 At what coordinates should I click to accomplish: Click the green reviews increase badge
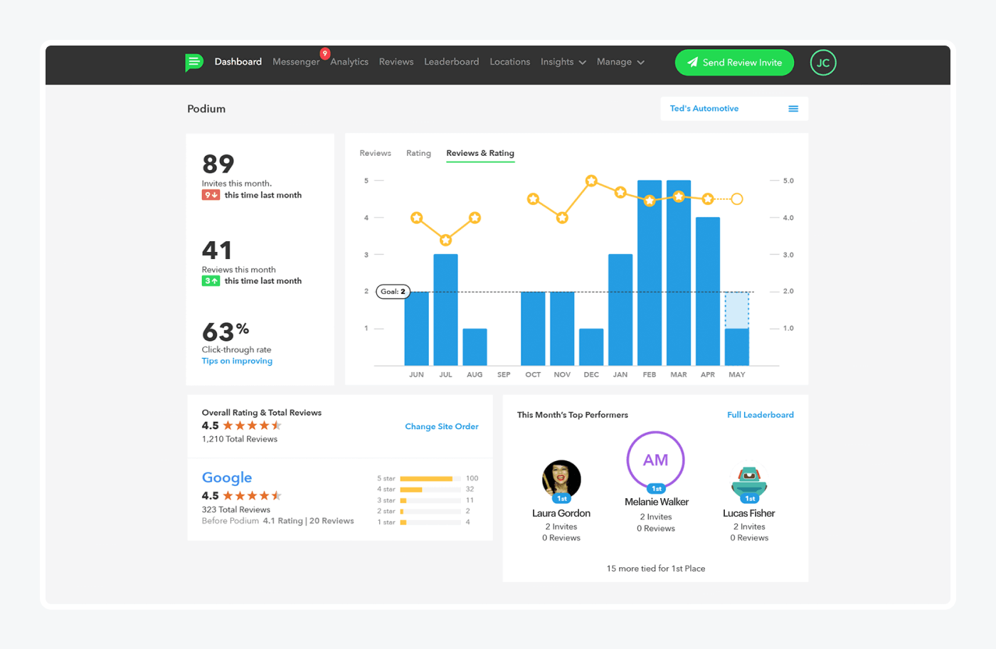(211, 280)
